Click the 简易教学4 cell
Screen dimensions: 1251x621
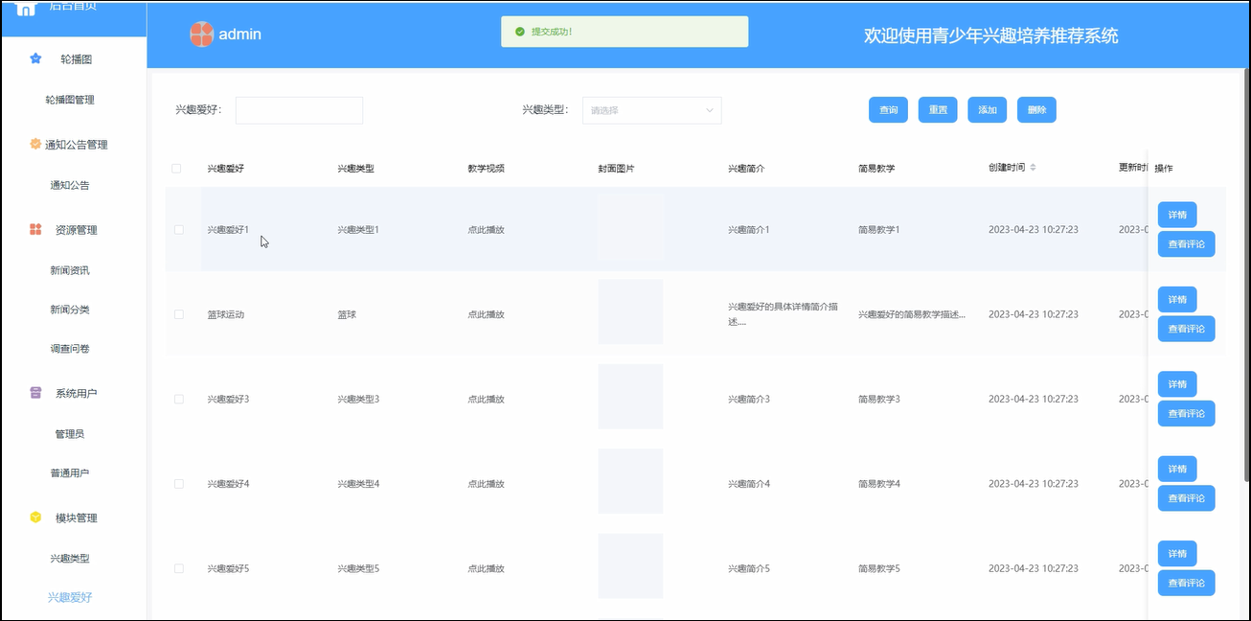click(x=879, y=484)
